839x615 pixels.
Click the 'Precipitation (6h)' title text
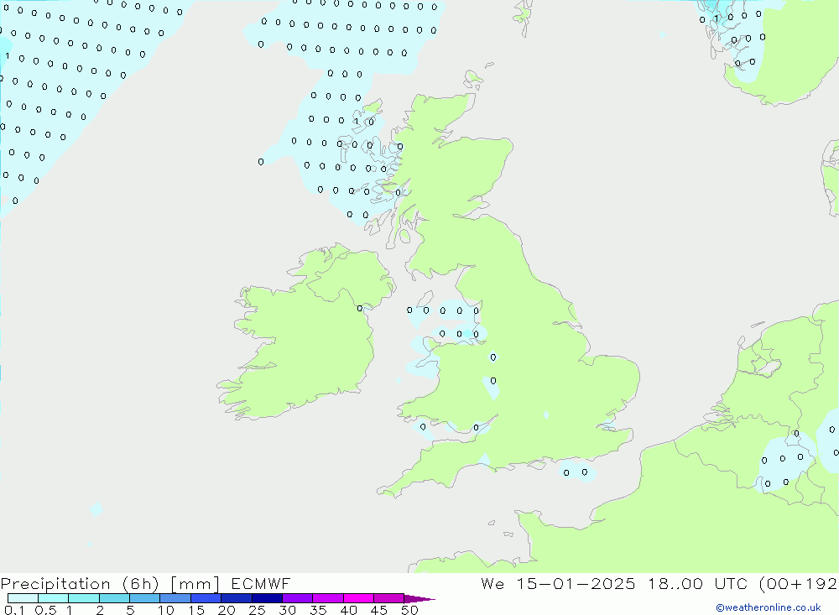80,584
